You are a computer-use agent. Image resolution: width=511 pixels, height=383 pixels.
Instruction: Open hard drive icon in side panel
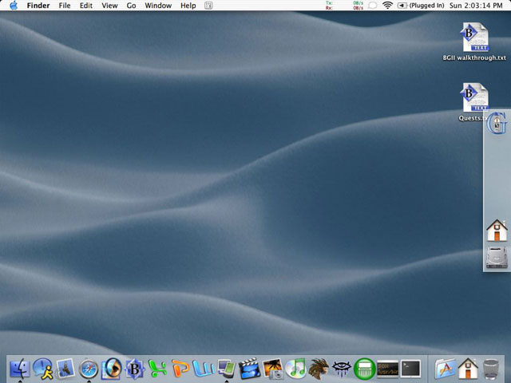click(x=497, y=258)
